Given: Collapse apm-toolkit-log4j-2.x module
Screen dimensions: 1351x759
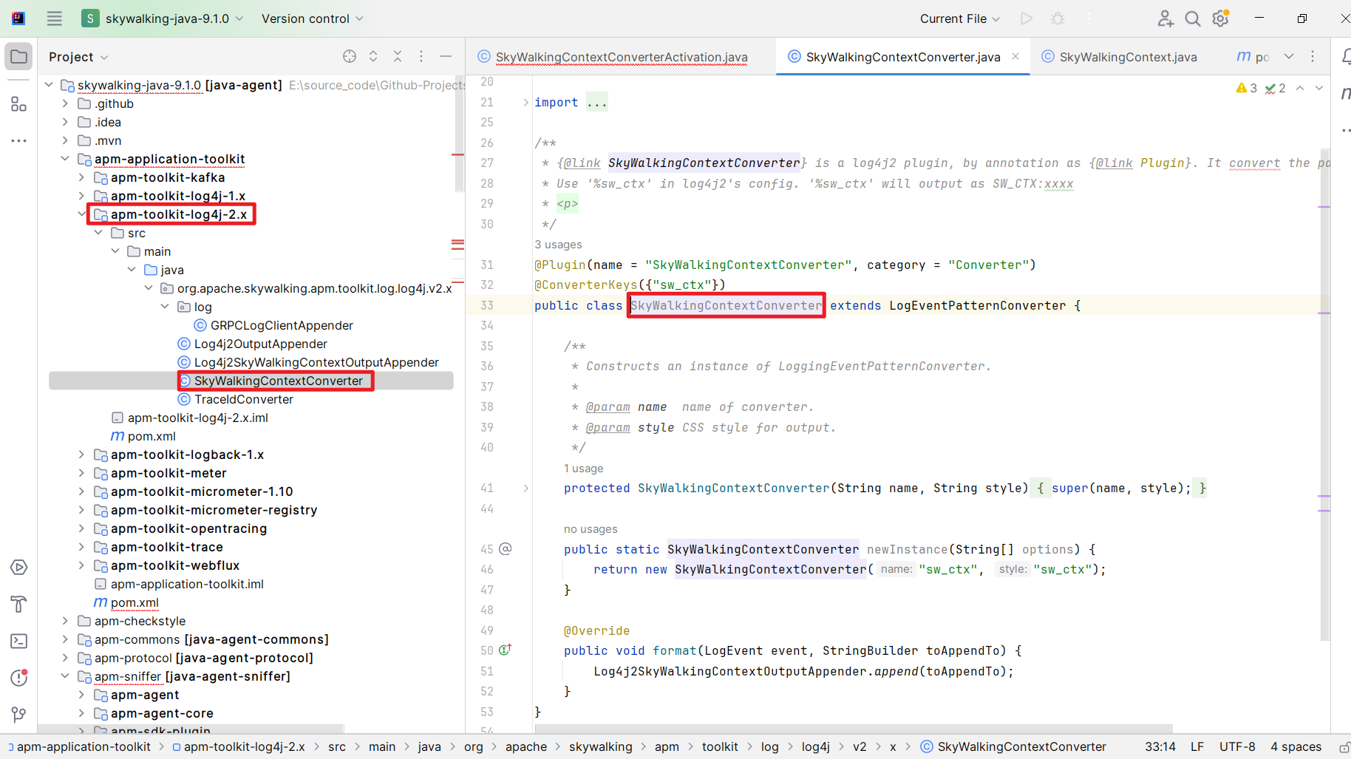Looking at the screenshot, I should 81,214.
